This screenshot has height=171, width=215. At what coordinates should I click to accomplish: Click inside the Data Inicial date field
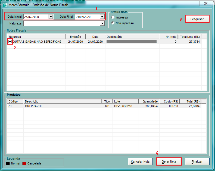pos(35,17)
